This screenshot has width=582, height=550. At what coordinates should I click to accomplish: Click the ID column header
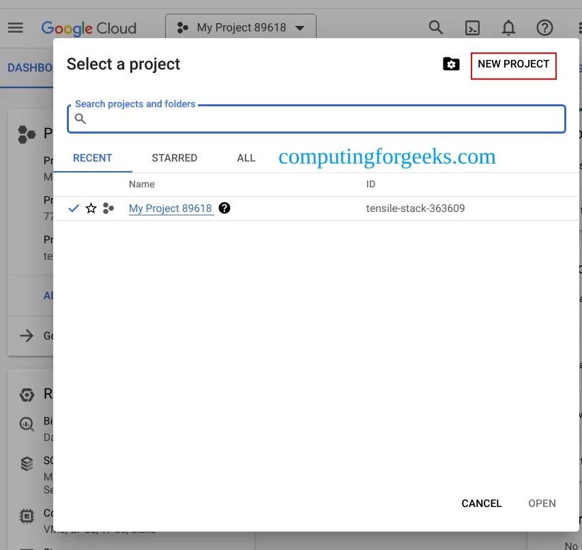370,184
